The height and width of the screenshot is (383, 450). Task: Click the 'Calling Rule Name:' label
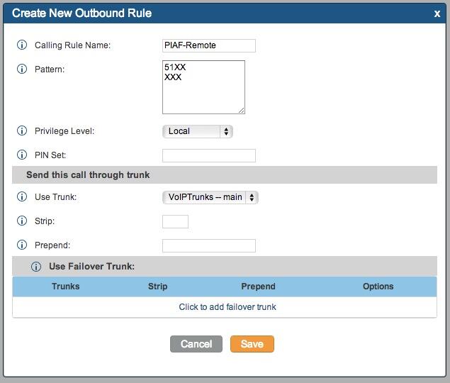pos(72,45)
